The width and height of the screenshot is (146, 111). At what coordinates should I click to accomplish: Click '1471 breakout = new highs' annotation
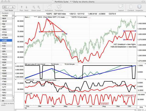coord(124,44)
